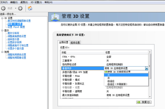Select 管理 3D 设置 in task tree

15,24
